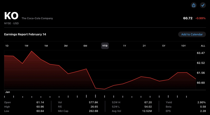This screenshot has height=115, width=210.
Task: Switch chart to 6M range
Action: point(85,46)
